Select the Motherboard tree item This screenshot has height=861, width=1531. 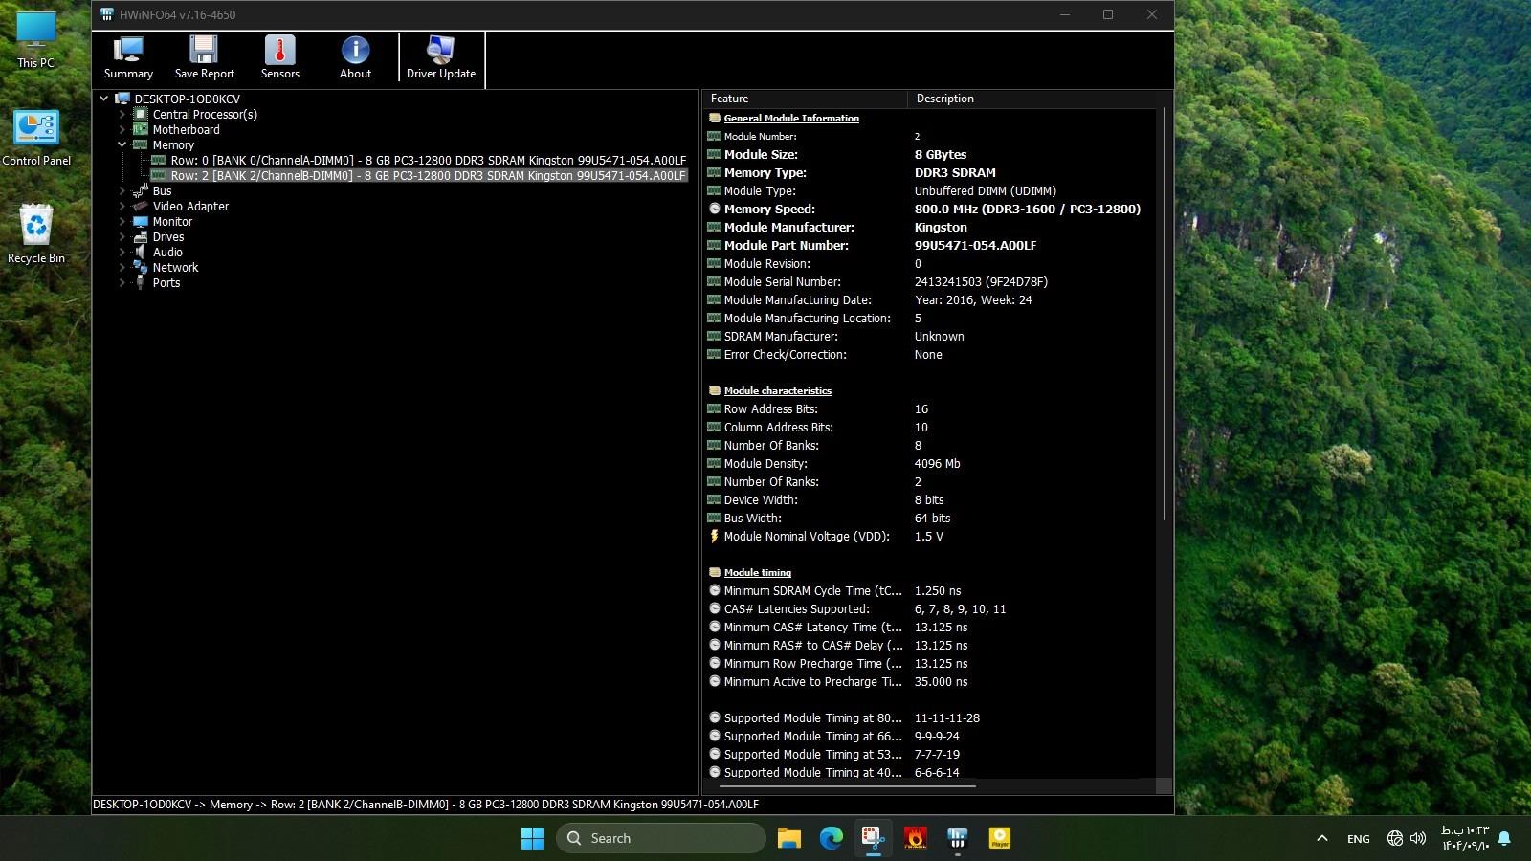click(186, 130)
